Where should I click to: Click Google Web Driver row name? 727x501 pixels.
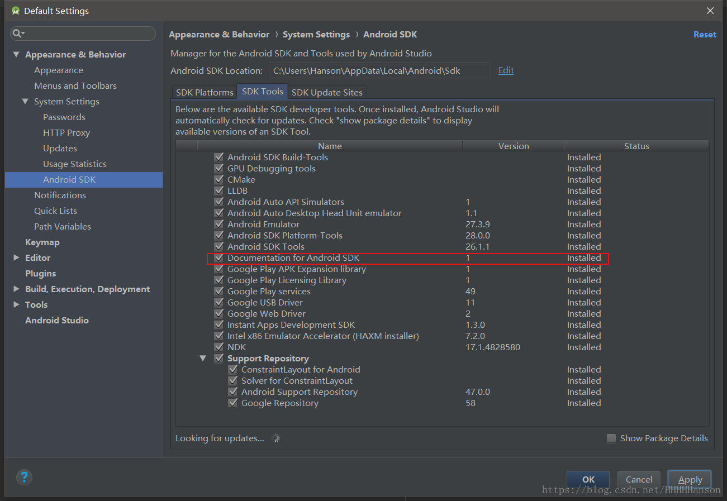(x=267, y=313)
